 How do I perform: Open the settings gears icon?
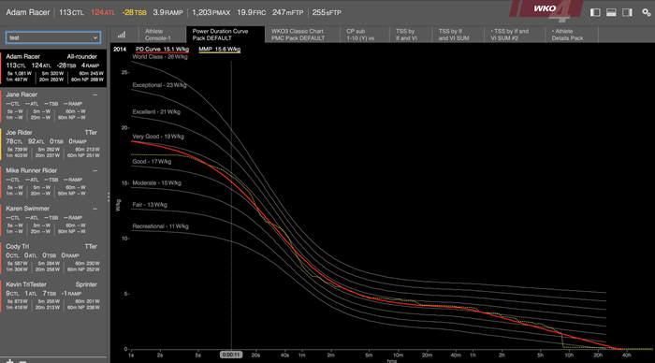click(x=647, y=12)
